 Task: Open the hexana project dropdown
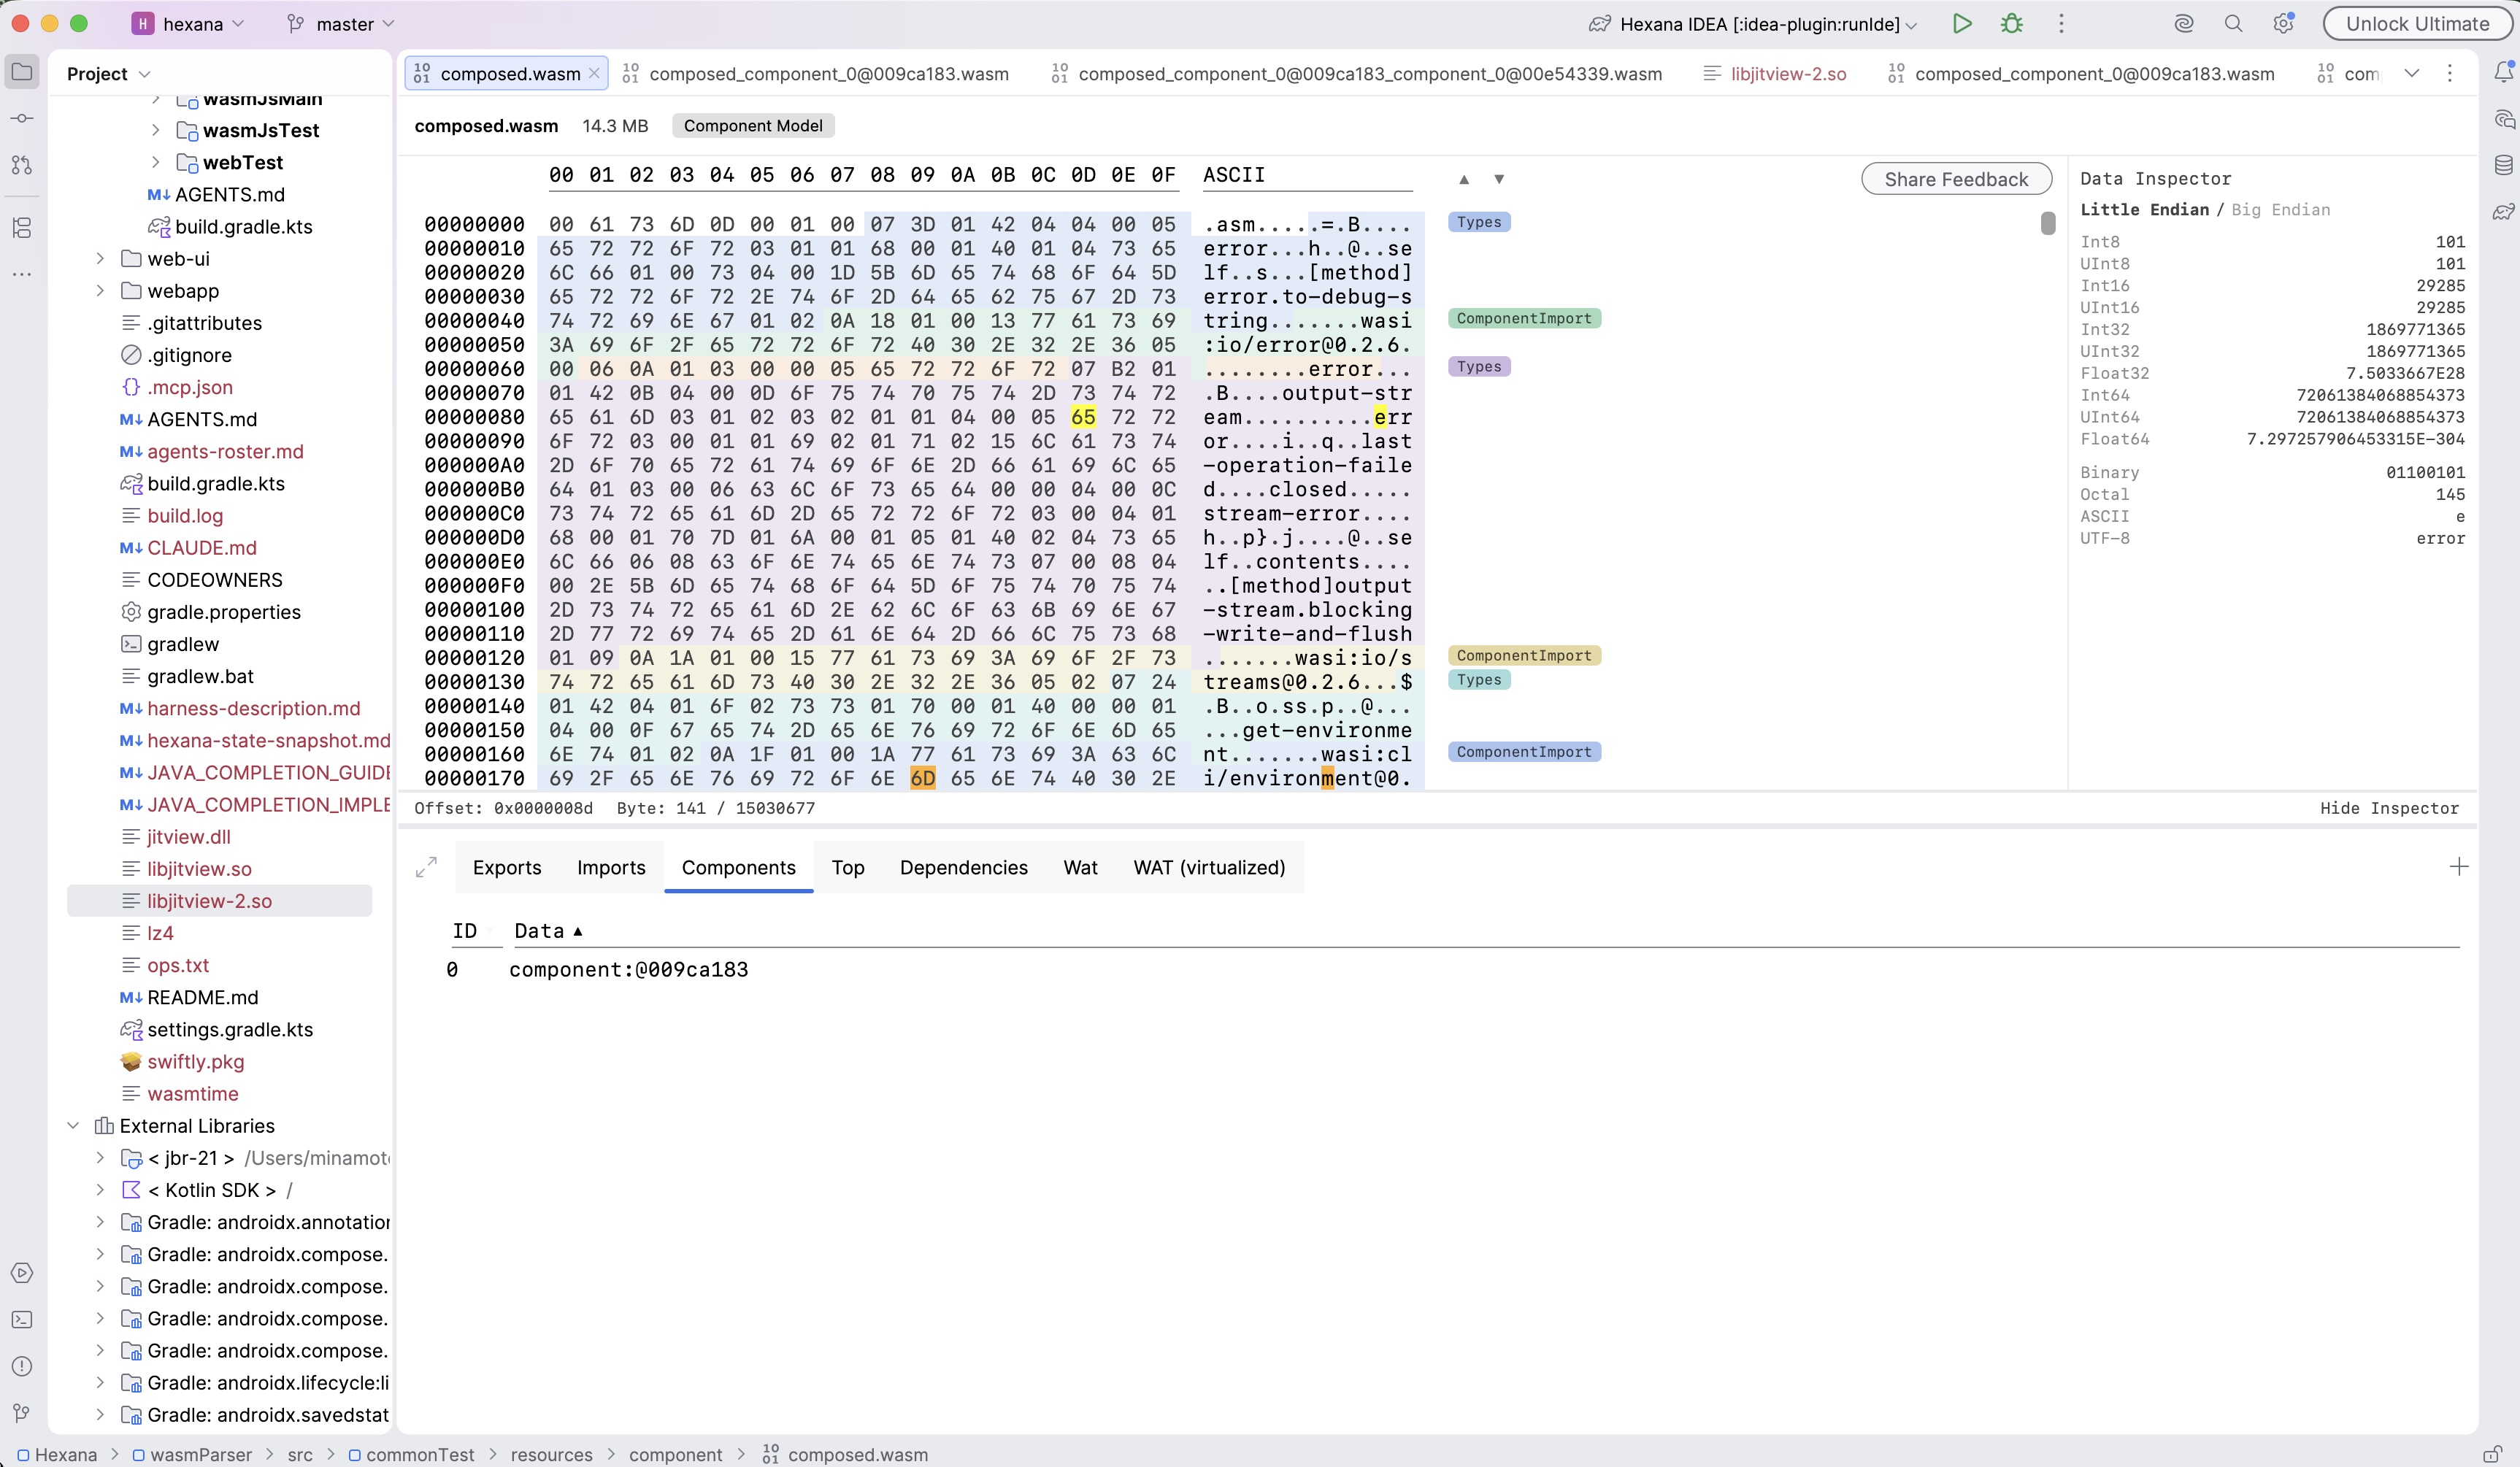pos(189,24)
